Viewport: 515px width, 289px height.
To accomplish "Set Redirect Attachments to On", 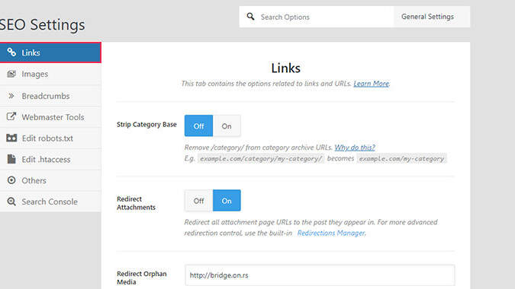I will click(227, 200).
